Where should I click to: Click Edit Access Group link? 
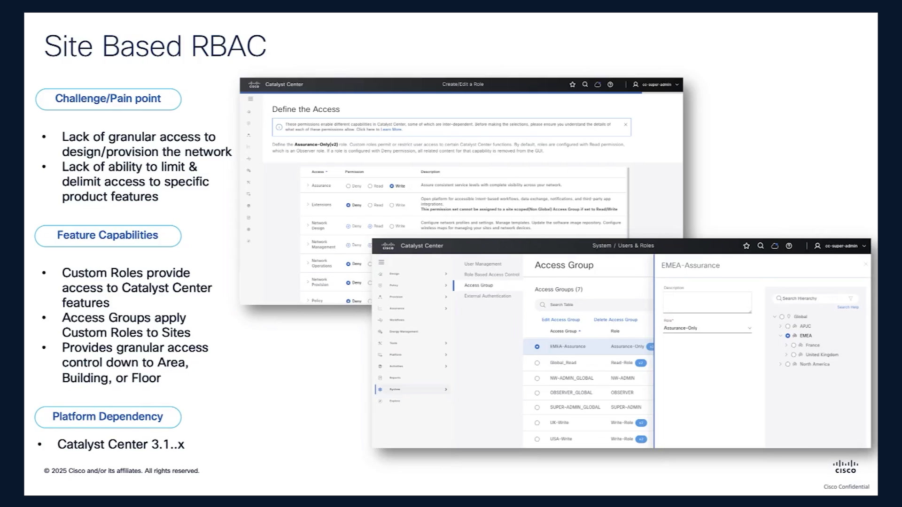click(560, 320)
